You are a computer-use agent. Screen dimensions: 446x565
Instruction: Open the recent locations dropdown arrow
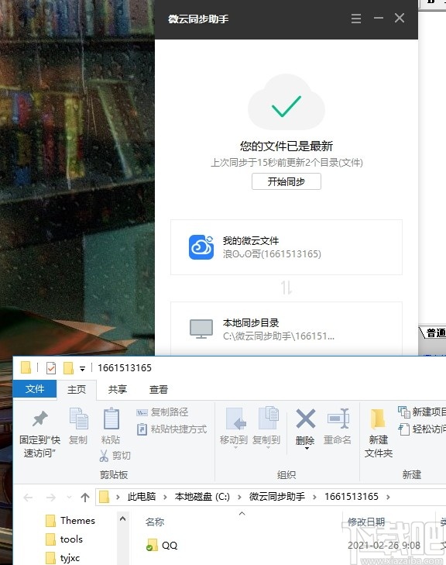[69, 498]
